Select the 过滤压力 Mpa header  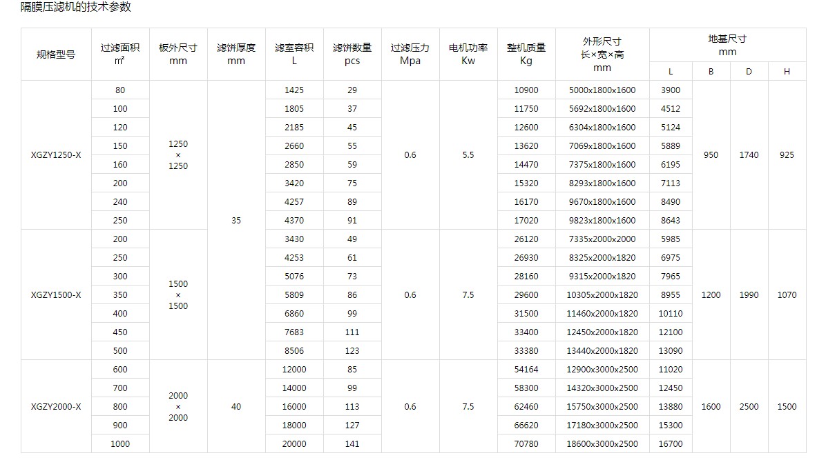coord(410,54)
